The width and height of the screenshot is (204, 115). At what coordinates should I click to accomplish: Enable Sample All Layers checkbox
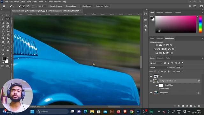[x=49, y=6]
